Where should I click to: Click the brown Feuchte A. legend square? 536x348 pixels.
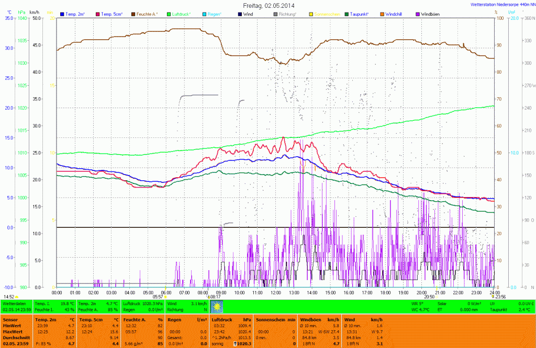click(133, 14)
